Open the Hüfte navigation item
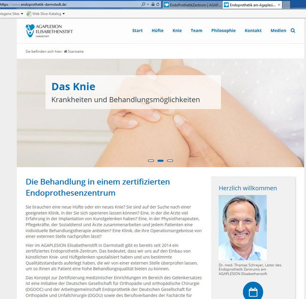Image resolution: width=306 pixels, height=299 pixels. click(157, 30)
